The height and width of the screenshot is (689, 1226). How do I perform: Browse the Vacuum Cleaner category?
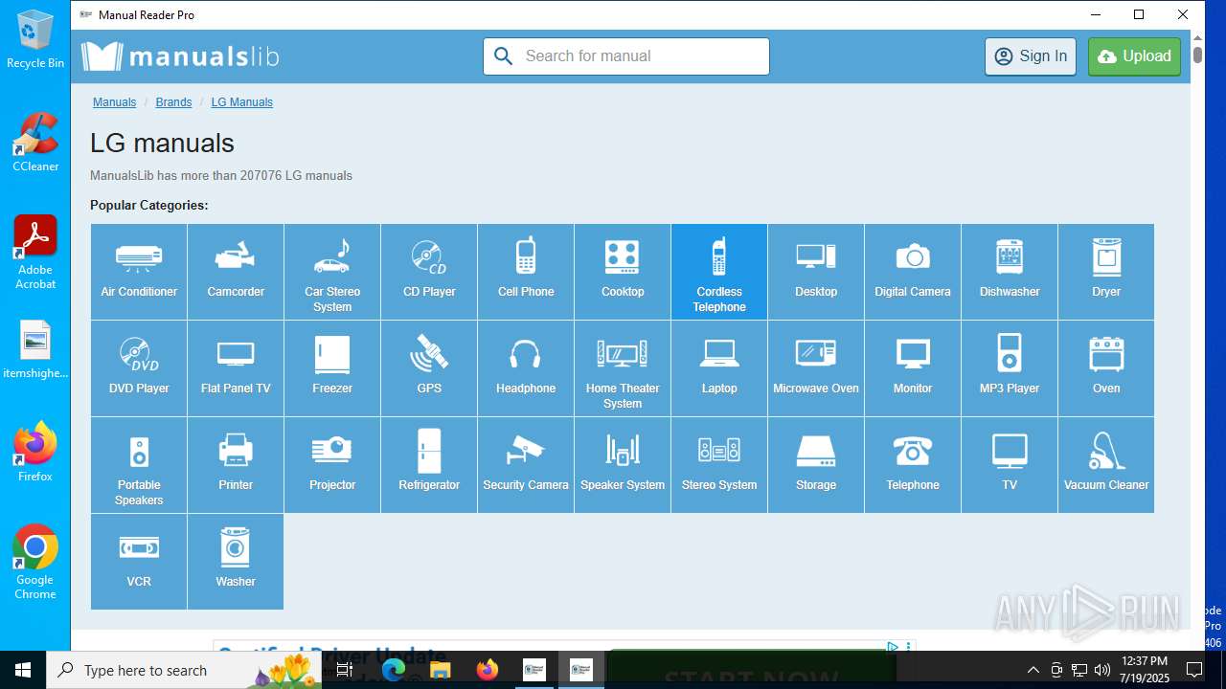1106,465
